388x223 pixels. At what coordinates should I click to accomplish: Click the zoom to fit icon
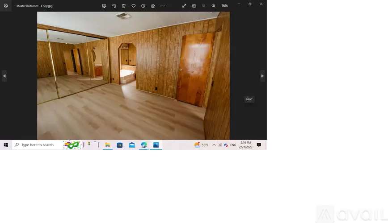[x=194, y=6]
